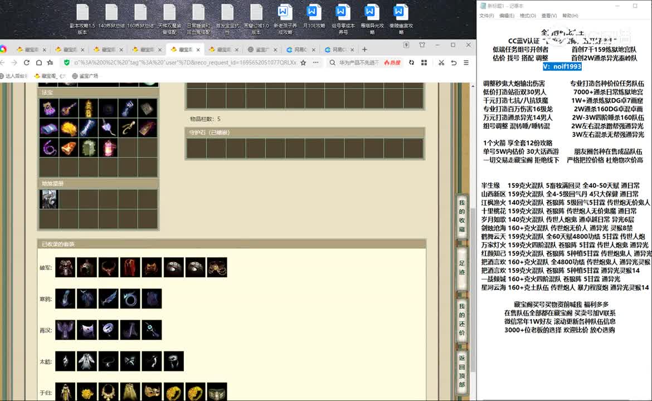Close the 鉴宝广 browser tab
Viewport: 652px width, 401px height.
[275, 50]
